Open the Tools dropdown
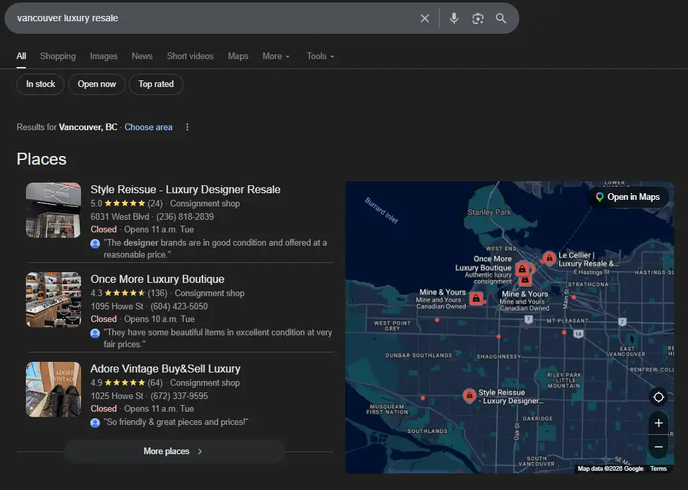This screenshot has height=490, width=688. click(320, 56)
